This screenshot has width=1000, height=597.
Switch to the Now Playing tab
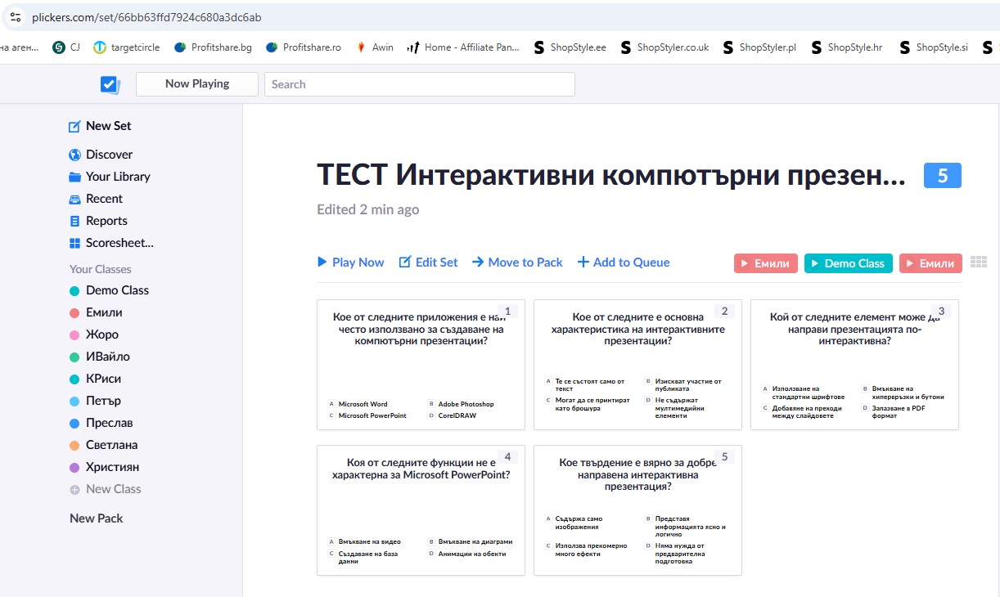click(196, 83)
